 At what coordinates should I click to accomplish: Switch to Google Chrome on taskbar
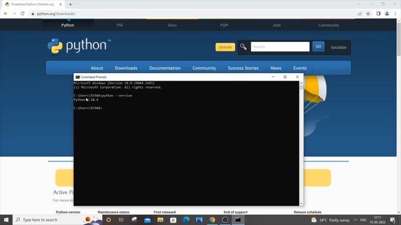(x=212, y=220)
